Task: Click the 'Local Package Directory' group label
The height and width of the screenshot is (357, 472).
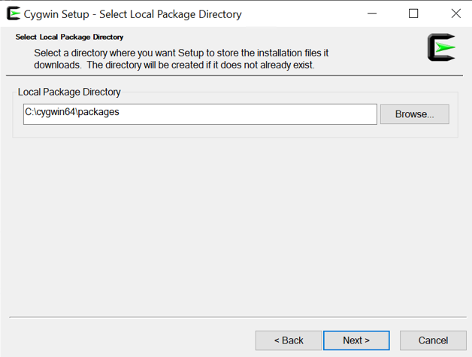Action: (69, 92)
